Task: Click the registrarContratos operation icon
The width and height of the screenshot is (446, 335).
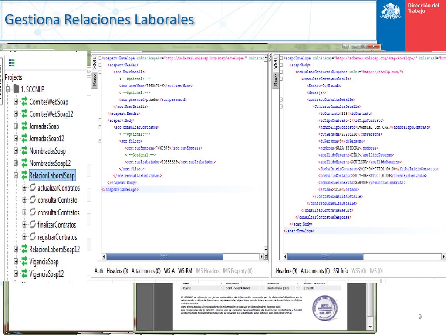Action: 33,236
